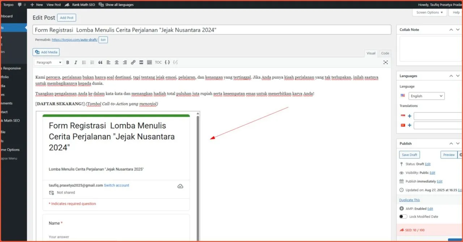The height and width of the screenshot is (242, 463).
Task: Apply italic formatting to text
Action: coord(76,62)
